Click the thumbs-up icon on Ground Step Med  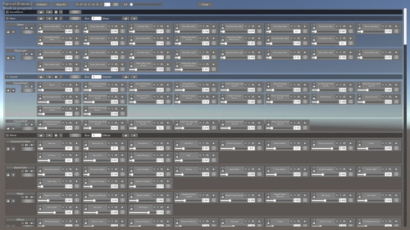[40, 28]
